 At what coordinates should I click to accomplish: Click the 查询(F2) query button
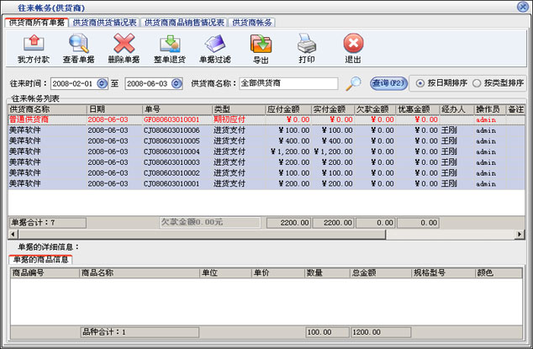click(387, 83)
